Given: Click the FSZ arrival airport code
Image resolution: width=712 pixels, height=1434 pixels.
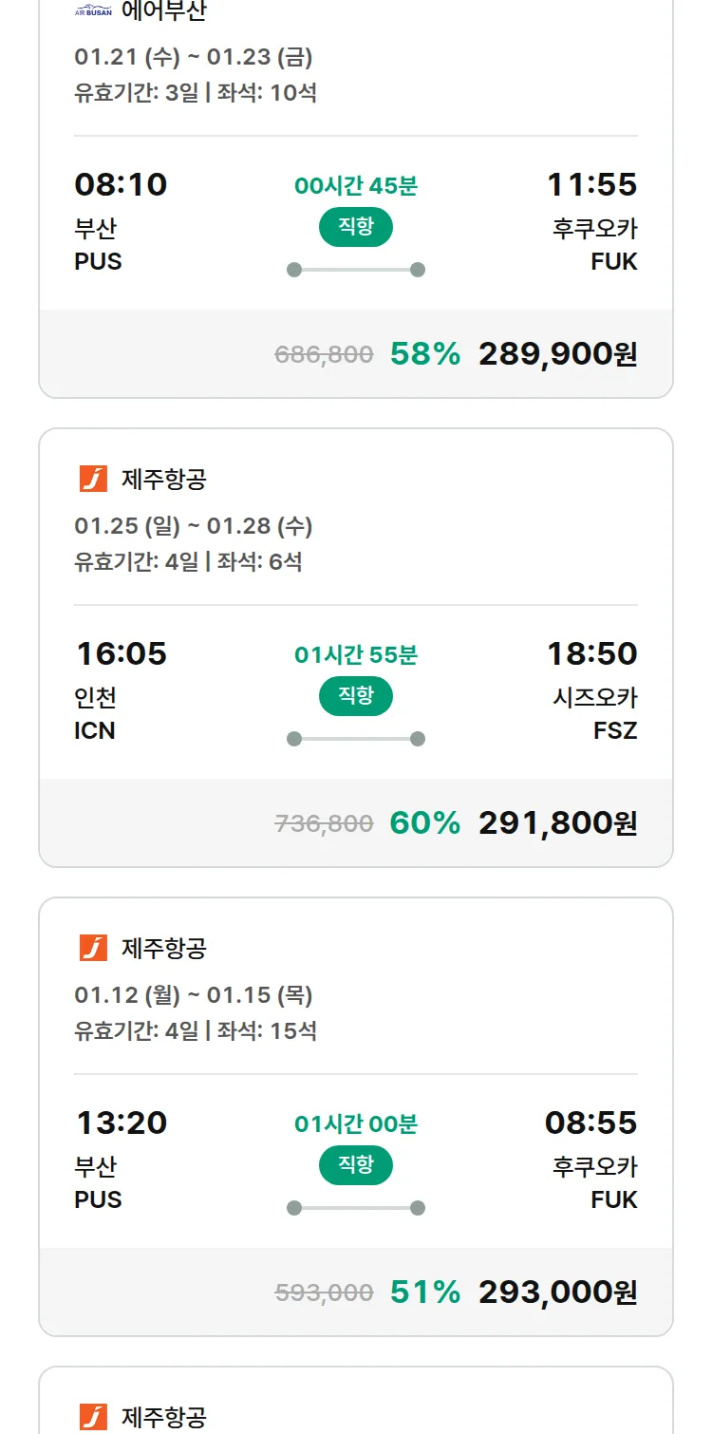Looking at the screenshot, I should coord(614,731).
